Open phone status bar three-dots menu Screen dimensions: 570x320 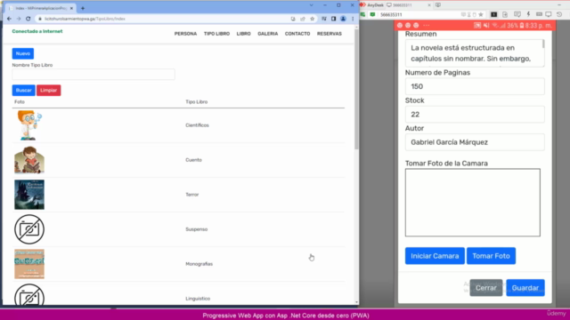(426, 26)
